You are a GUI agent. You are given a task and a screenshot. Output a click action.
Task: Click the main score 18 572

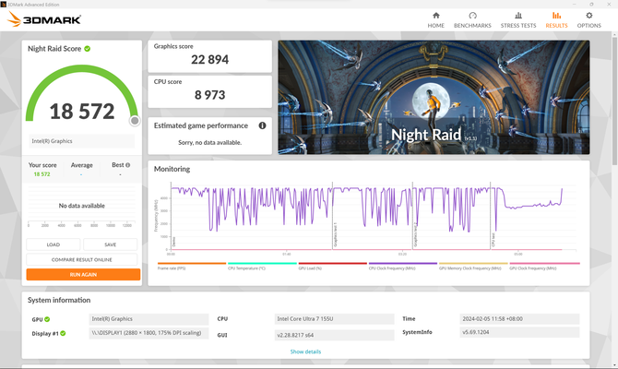(x=82, y=112)
